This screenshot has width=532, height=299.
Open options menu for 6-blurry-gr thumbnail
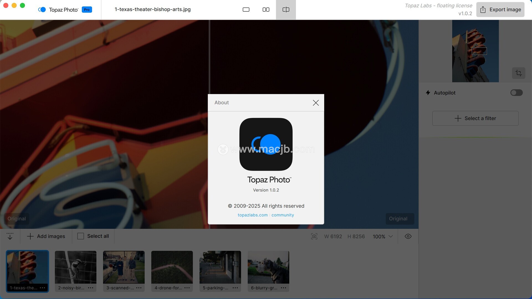[283, 288]
